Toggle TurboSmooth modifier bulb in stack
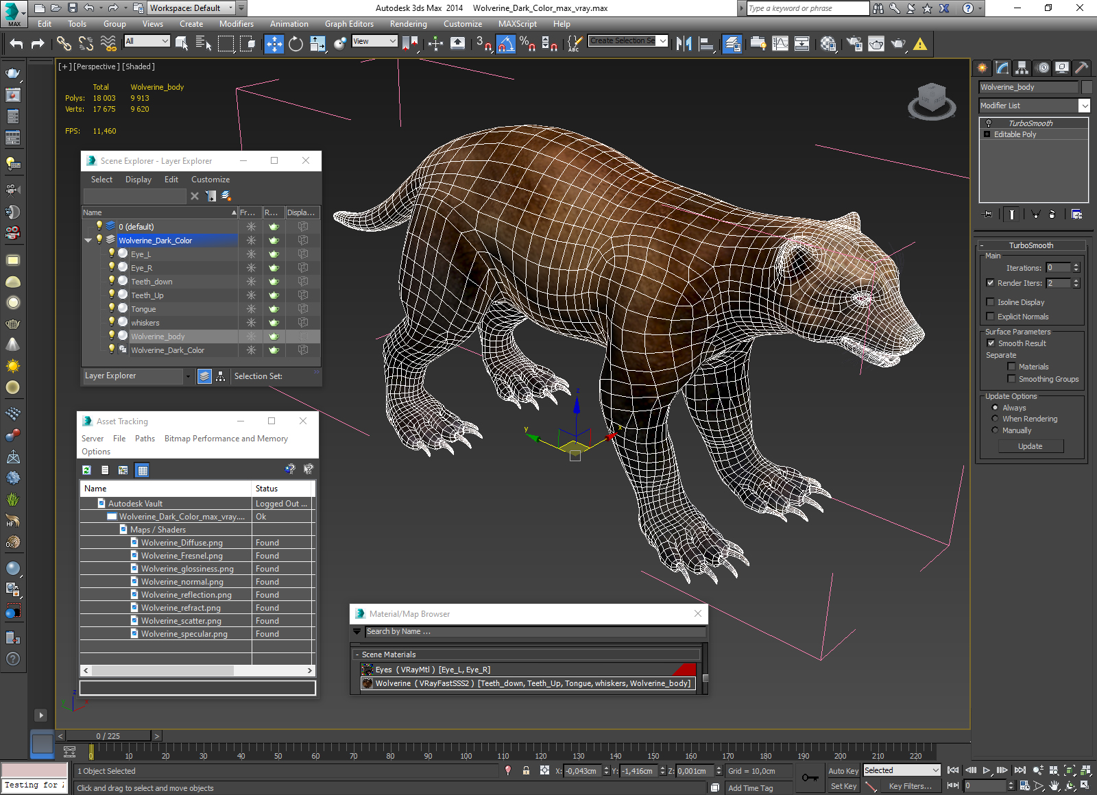Viewport: 1097px width, 795px height. [988, 123]
